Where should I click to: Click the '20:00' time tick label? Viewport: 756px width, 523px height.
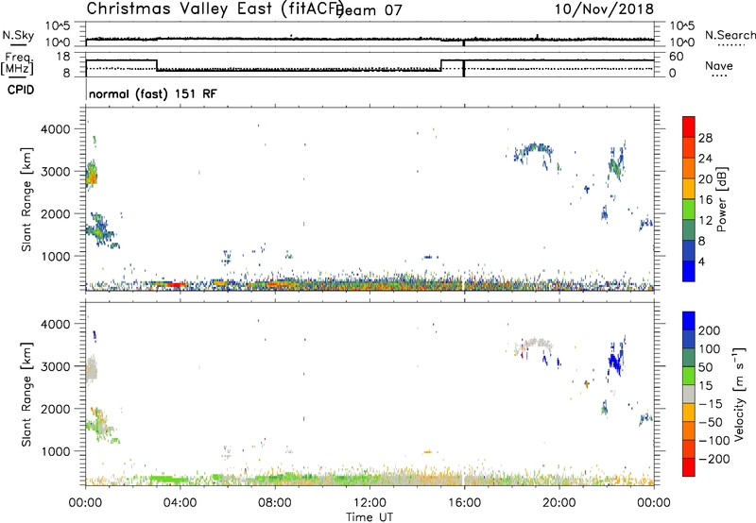[558, 503]
